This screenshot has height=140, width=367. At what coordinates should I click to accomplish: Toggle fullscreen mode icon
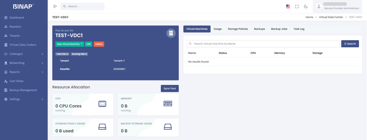297,6
